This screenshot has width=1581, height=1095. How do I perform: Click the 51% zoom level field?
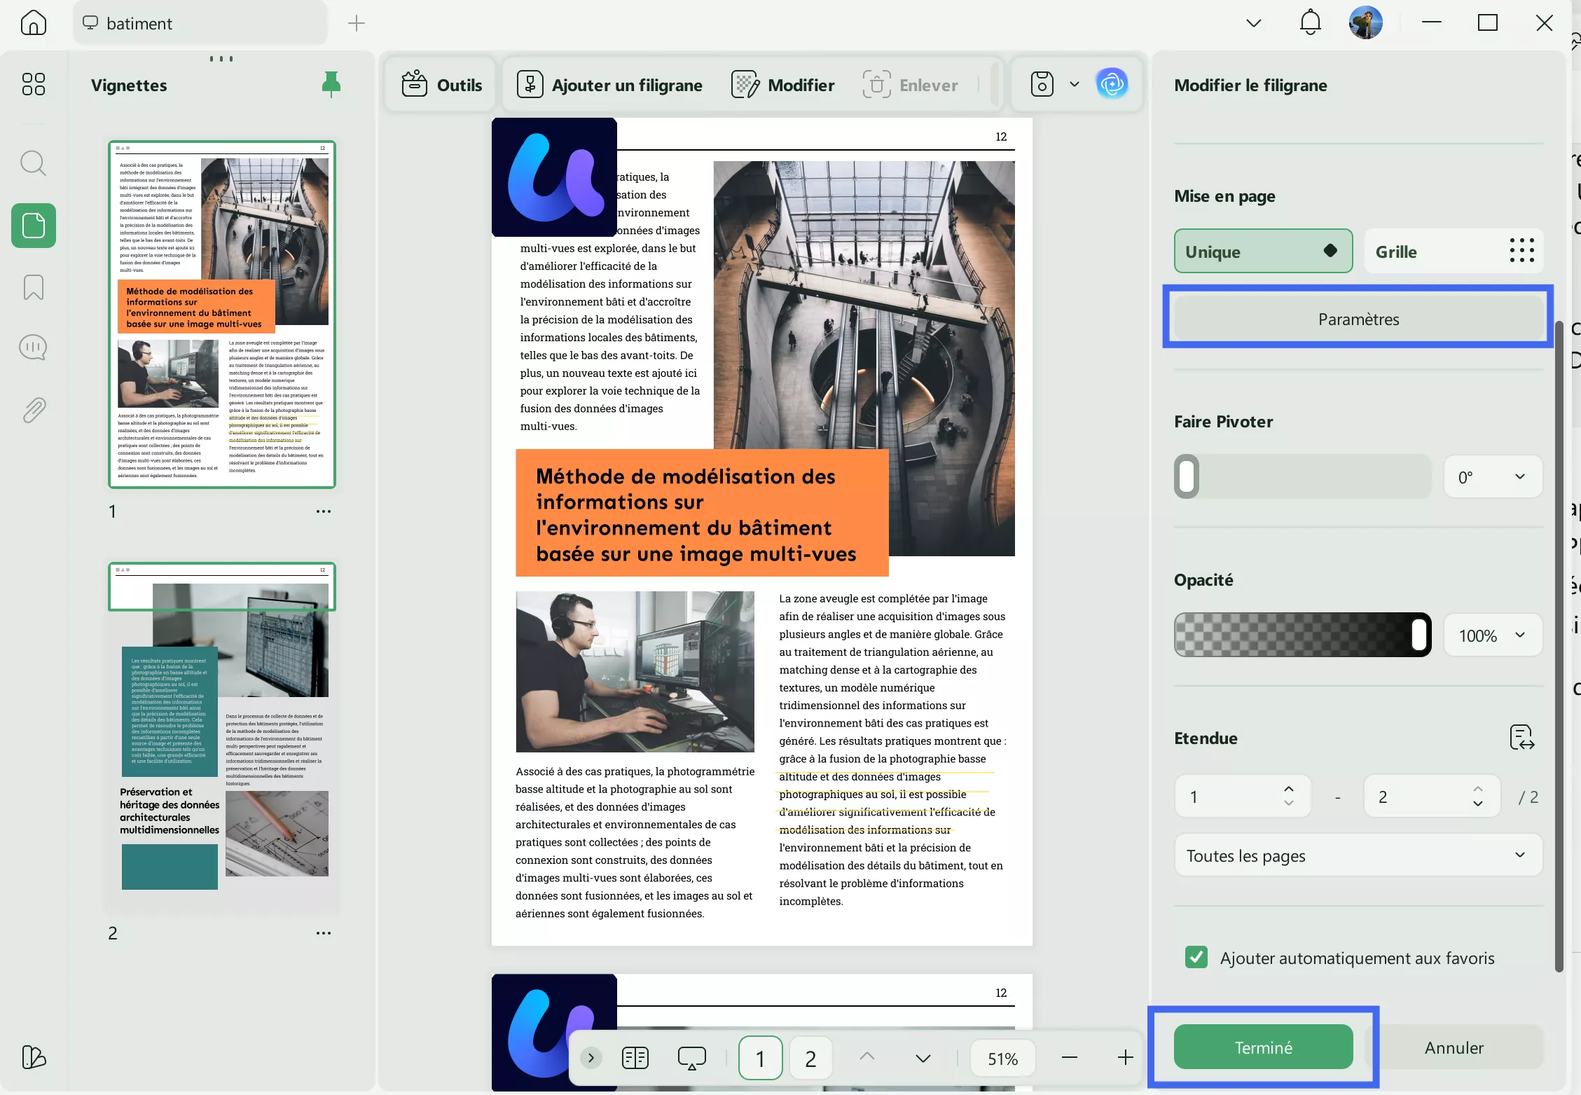1002,1058
